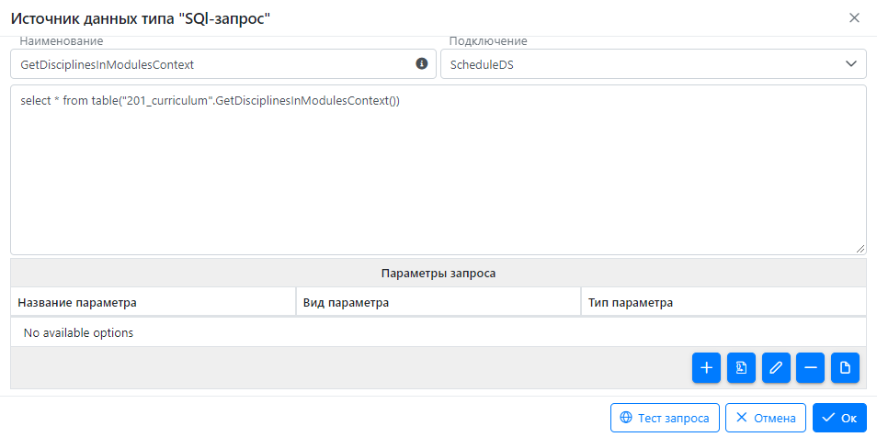Add a new query parameter with the plus button

706,368
